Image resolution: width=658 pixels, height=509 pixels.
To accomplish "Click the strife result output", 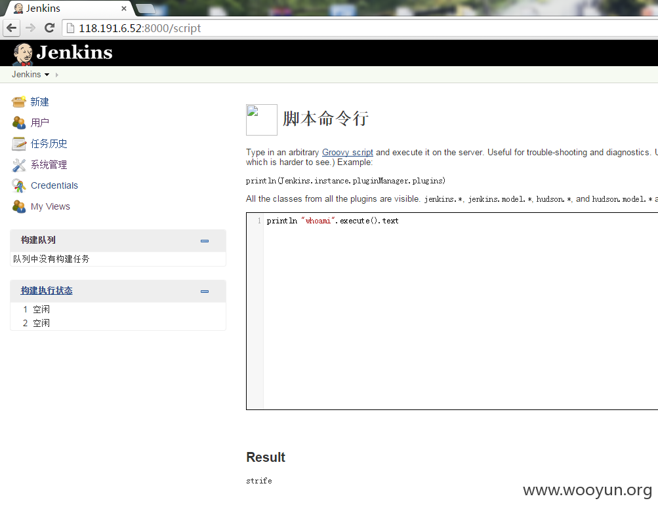I will (259, 481).
